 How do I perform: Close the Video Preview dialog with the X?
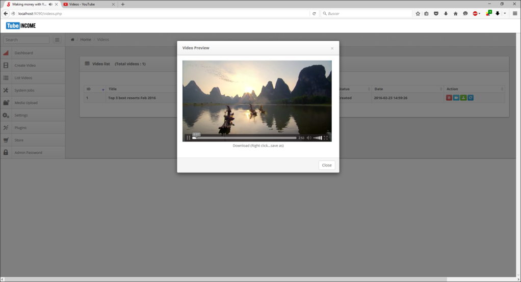[332, 48]
